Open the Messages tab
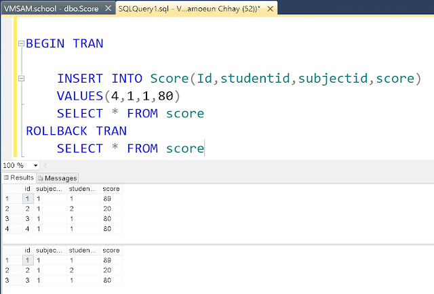This screenshot has height=294, width=434. coord(58,178)
